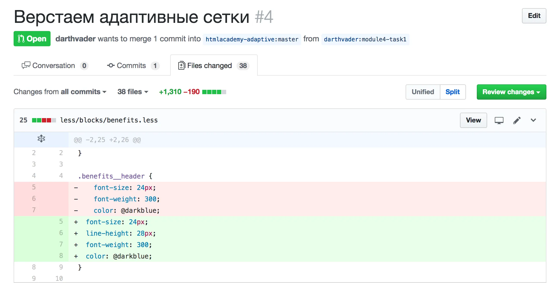Image resolution: width=560 pixels, height=283 pixels.
Task: Click the speech bubble Conversation icon
Action: click(x=26, y=65)
